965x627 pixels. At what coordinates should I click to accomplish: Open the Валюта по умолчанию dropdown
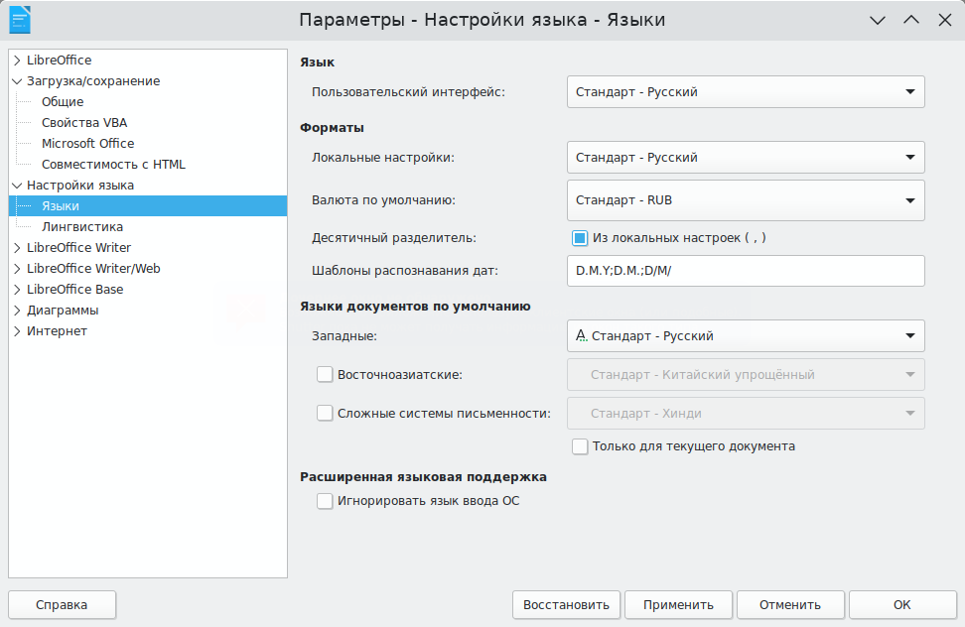click(746, 200)
